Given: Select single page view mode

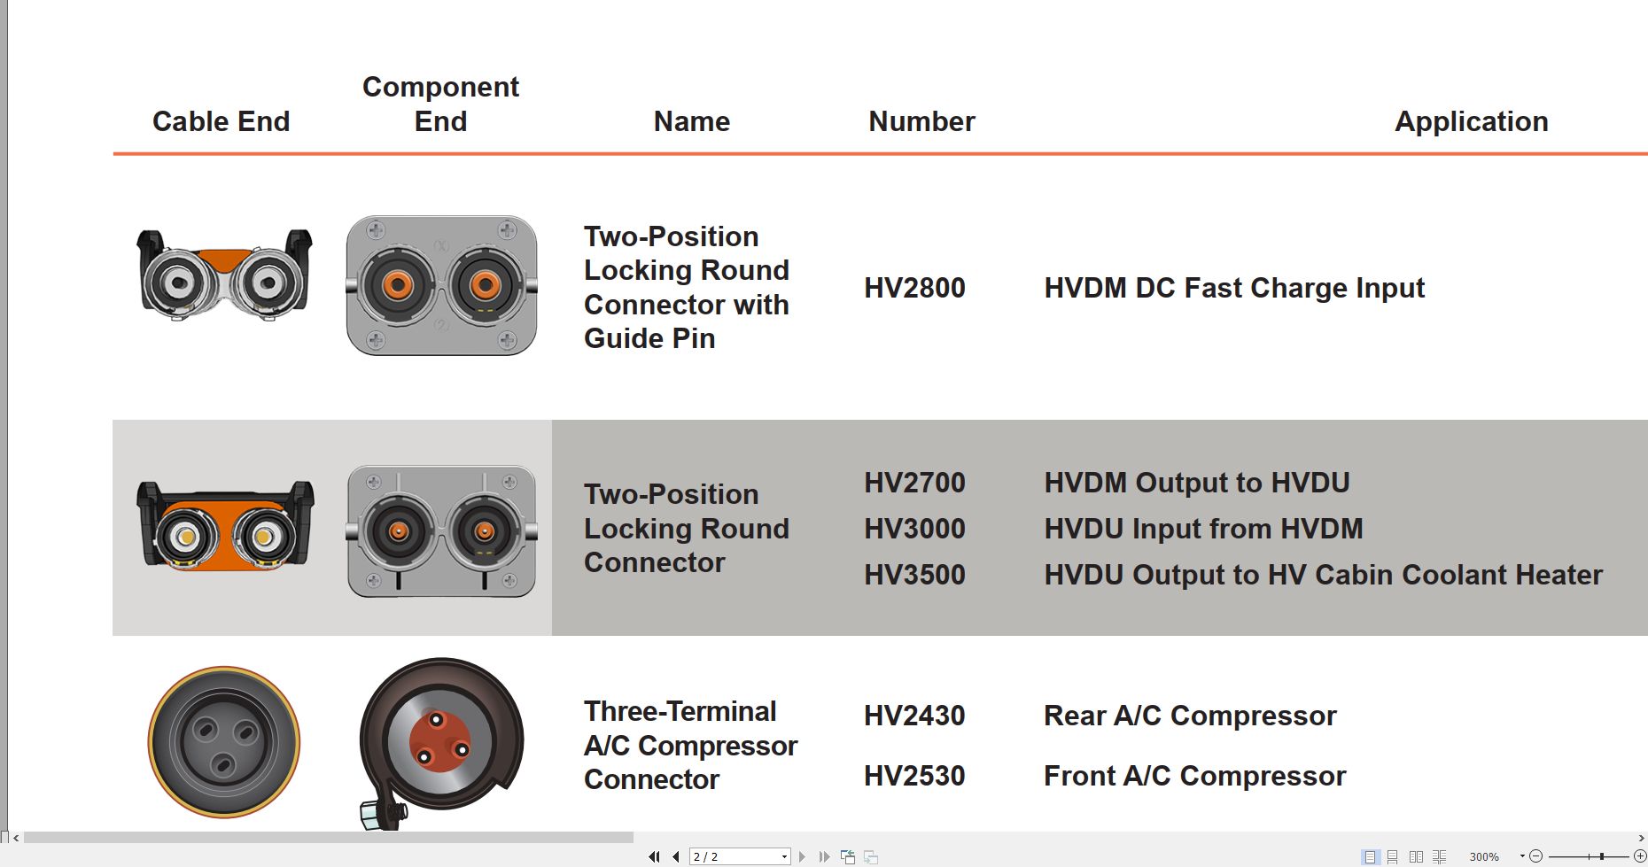Looking at the screenshot, I should (1371, 856).
